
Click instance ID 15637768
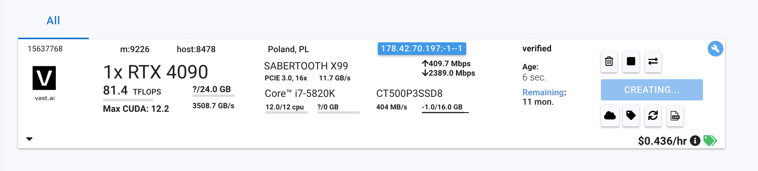[45, 49]
